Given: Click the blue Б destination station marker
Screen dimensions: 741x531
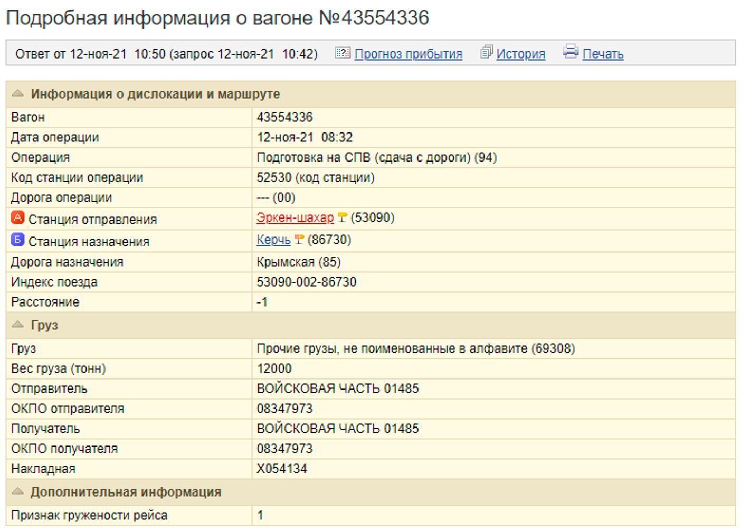Looking at the screenshot, I should 17,240.
